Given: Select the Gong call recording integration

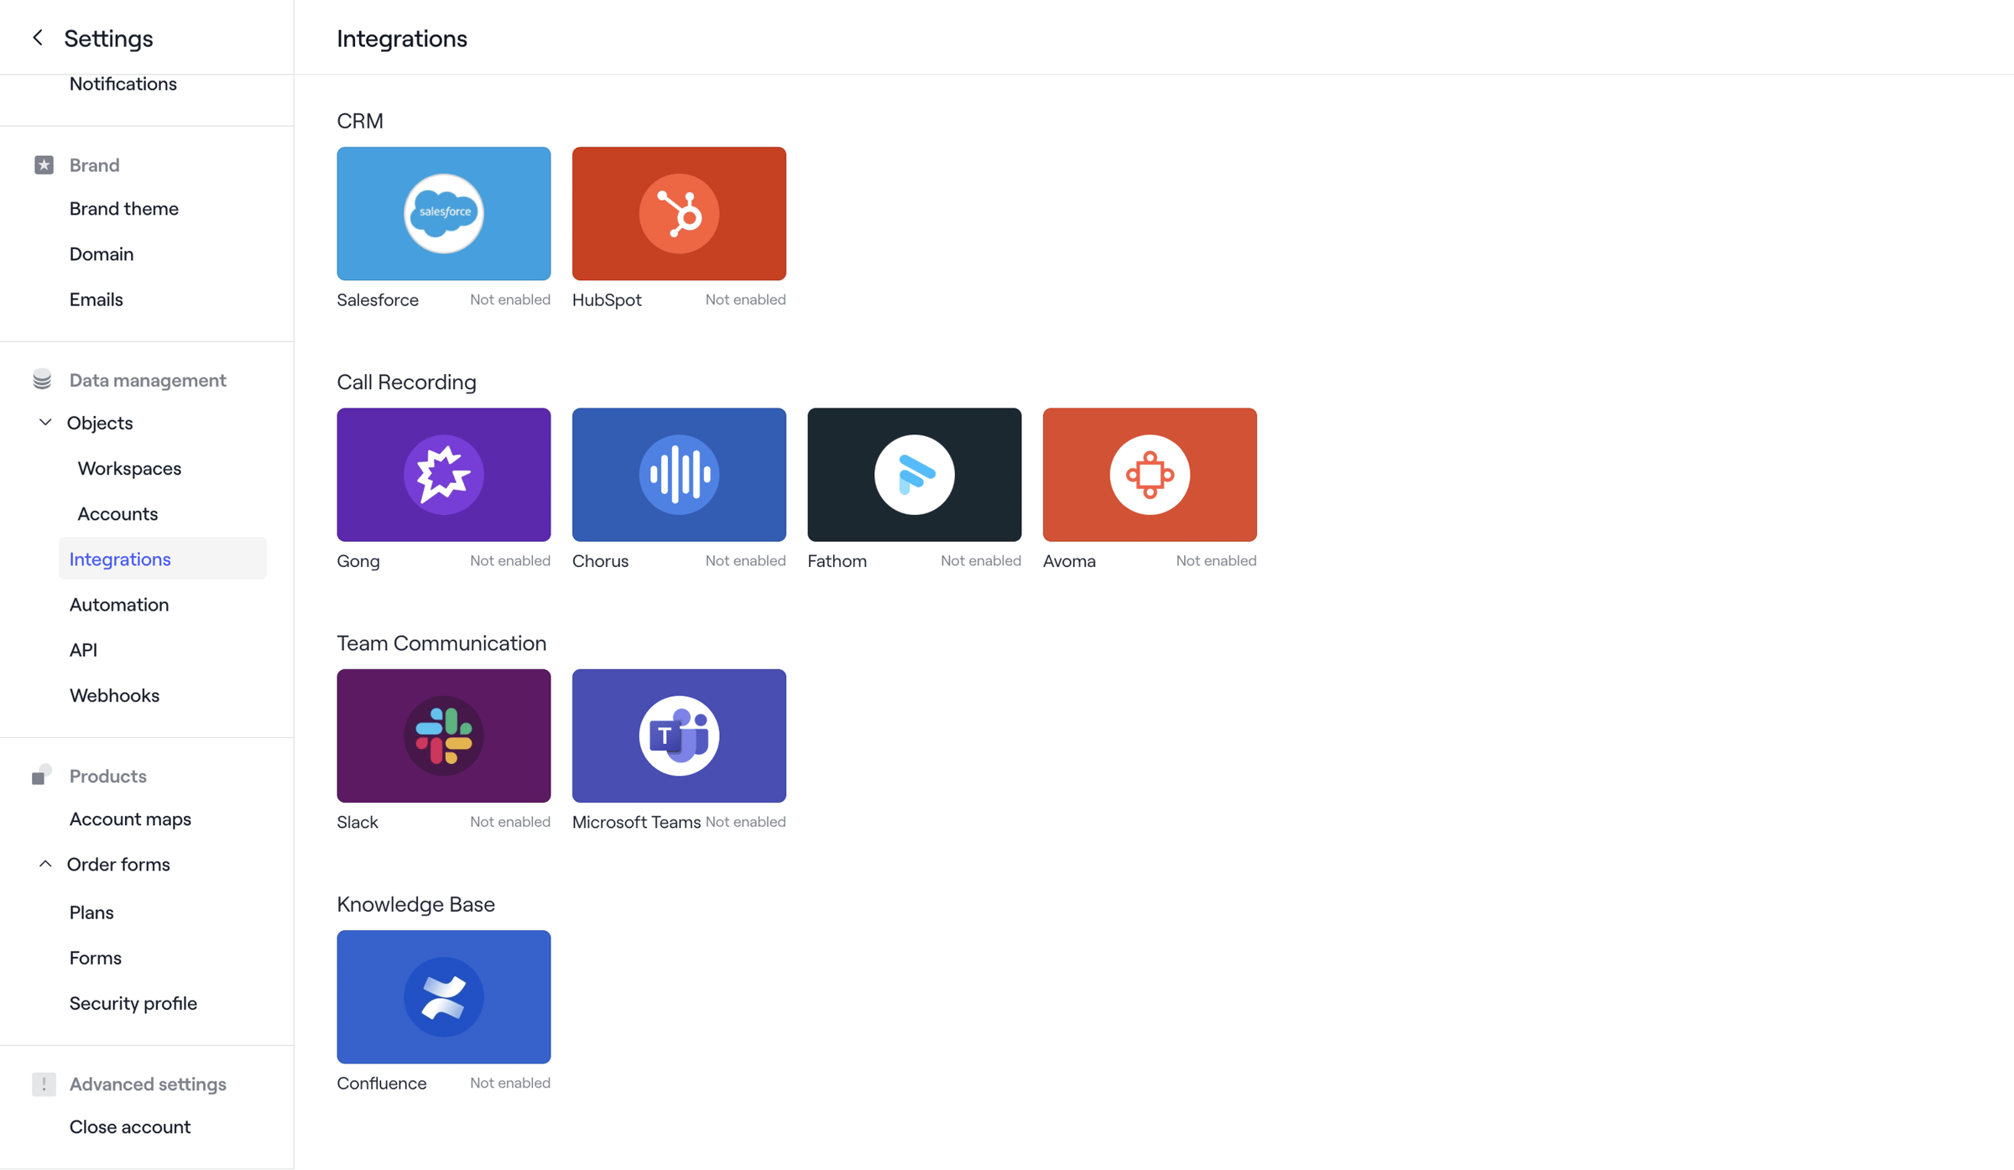Looking at the screenshot, I should [x=443, y=475].
